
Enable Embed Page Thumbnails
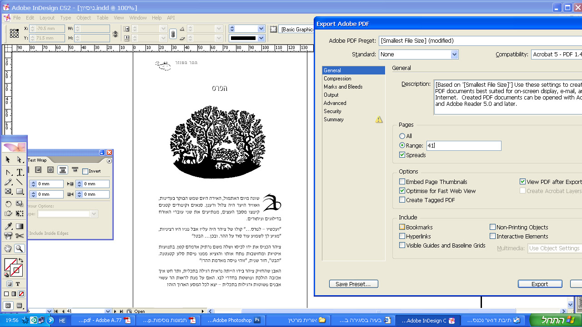tap(402, 182)
